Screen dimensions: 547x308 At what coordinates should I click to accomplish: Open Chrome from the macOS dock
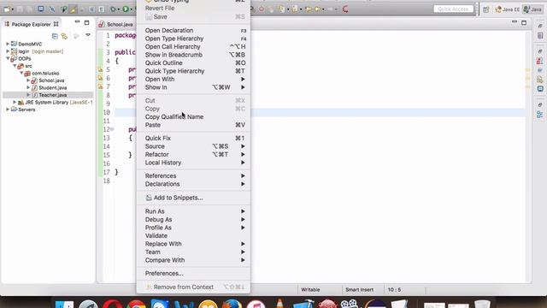point(136,305)
